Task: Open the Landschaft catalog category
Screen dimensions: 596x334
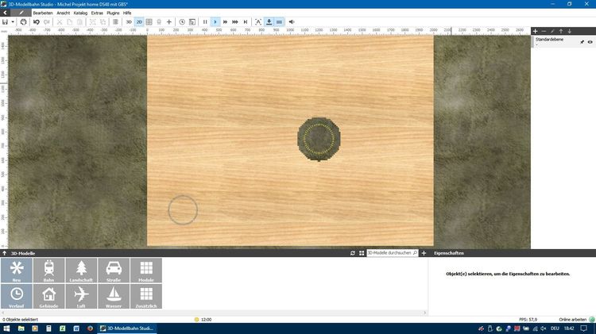Action: pyautogui.click(x=81, y=271)
